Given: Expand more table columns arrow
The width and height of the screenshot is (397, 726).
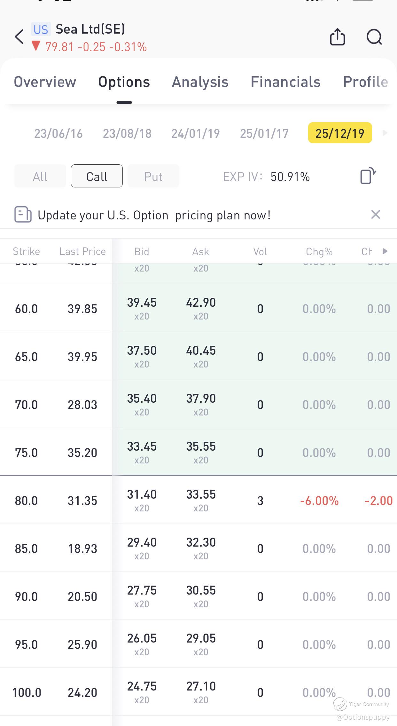Looking at the screenshot, I should click(x=385, y=251).
